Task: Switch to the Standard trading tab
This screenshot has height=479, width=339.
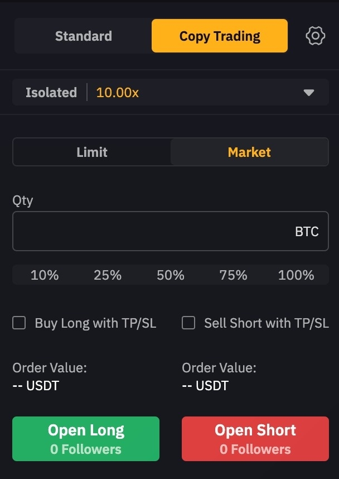Action: click(83, 35)
